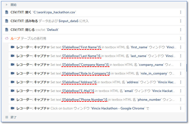Click the stop square icon beside 終了
The image size is (190, 125).
[x=7, y=117]
